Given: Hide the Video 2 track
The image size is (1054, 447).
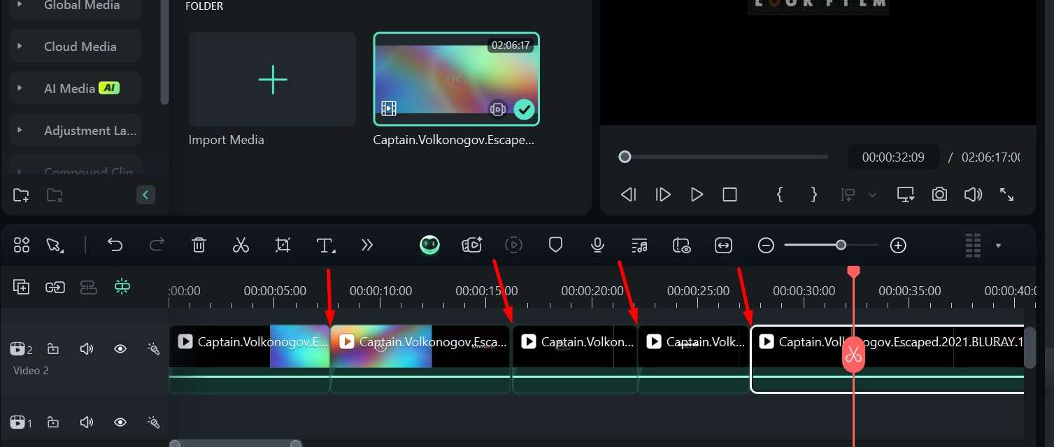Looking at the screenshot, I should click(x=120, y=348).
